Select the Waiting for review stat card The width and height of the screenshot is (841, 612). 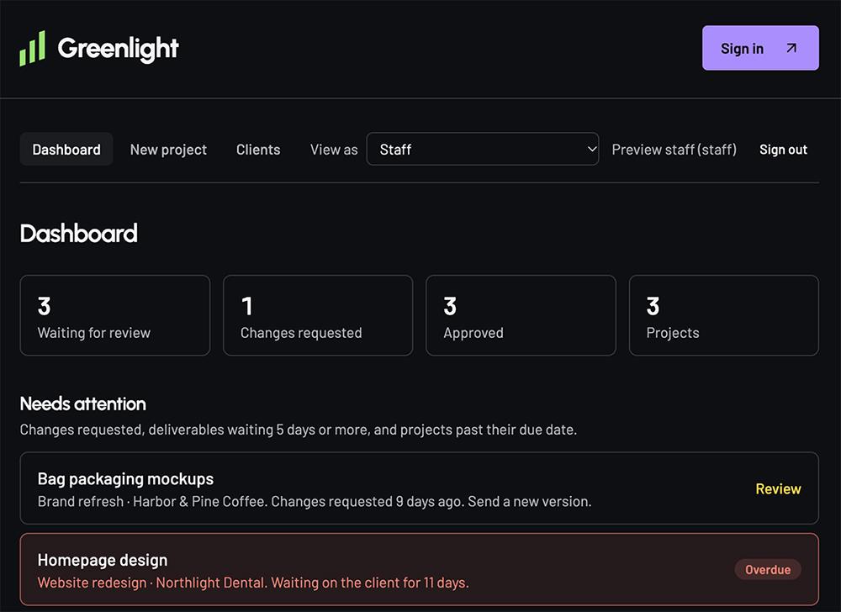(x=114, y=315)
